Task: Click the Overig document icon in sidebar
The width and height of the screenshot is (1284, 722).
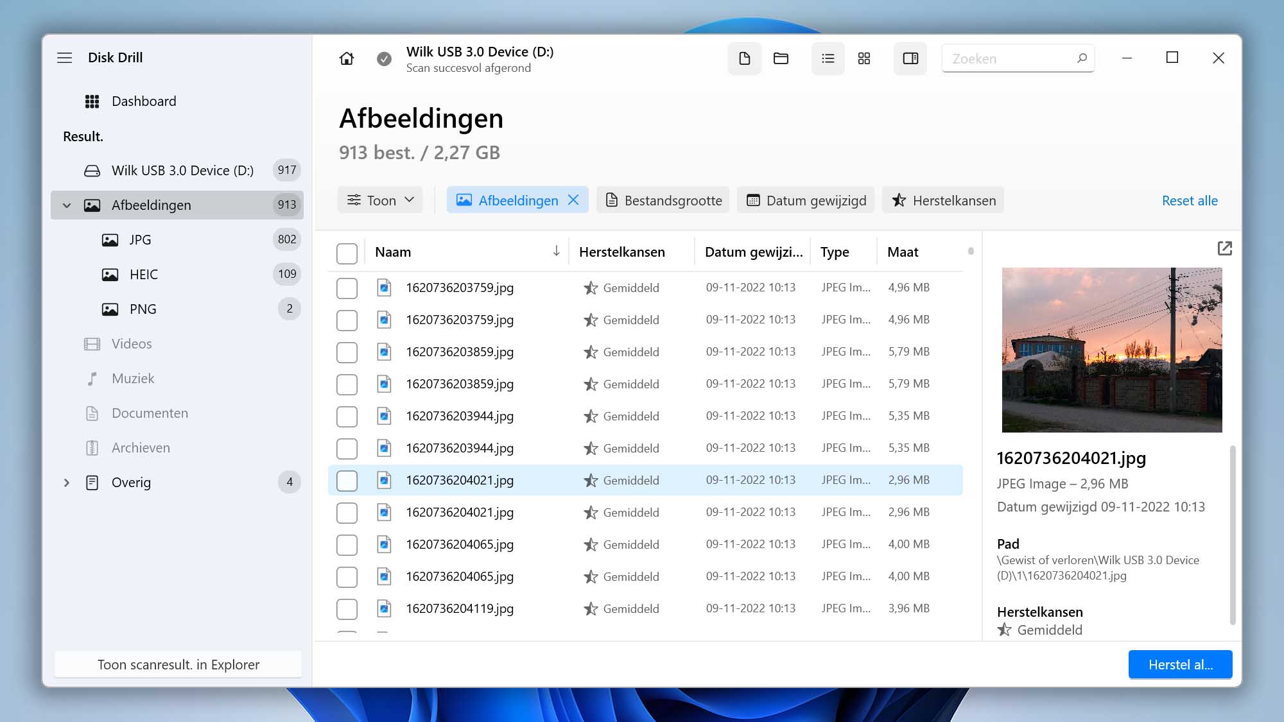Action: click(x=92, y=483)
